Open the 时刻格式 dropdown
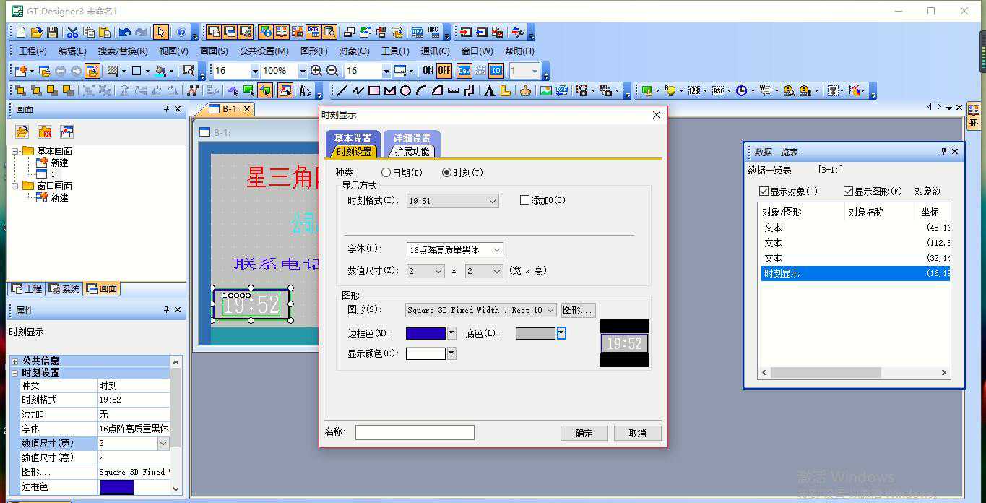The image size is (986, 503). click(492, 201)
